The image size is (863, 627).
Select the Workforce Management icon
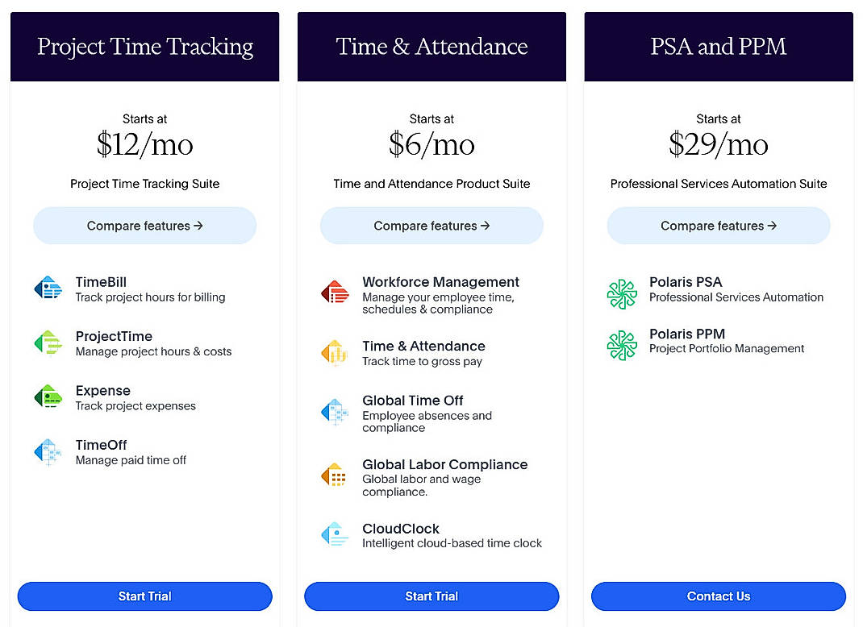[336, 293]
